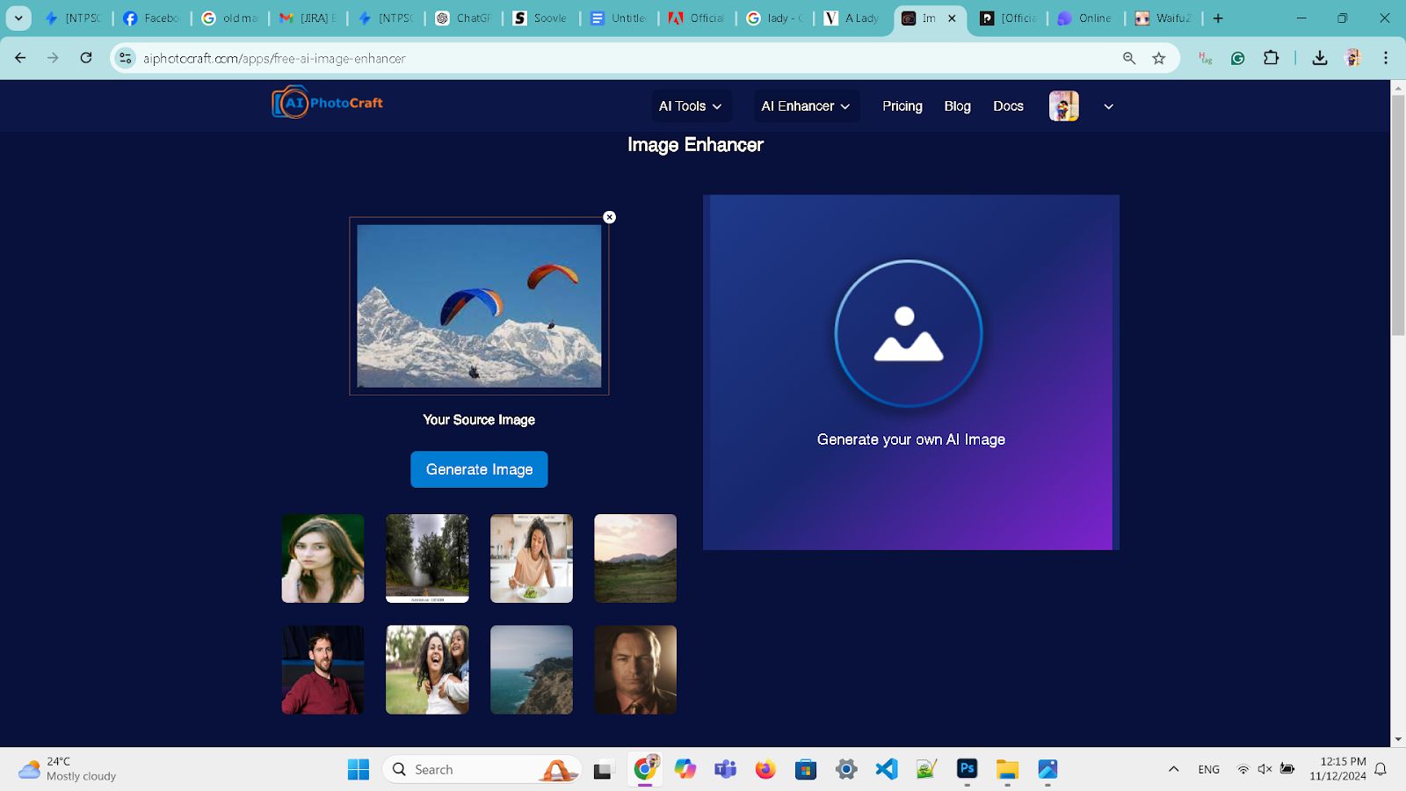Click the AI PhotoCraft logo
Image resolution: width=1406 pixels, height=791 pixels.
pos(327,103)
